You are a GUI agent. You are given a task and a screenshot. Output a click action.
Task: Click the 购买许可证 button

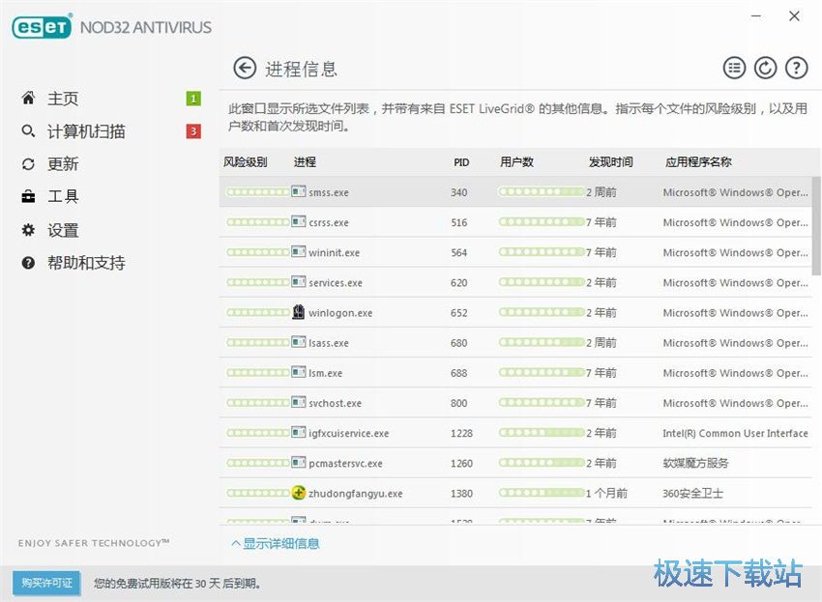tap(46, 583)
